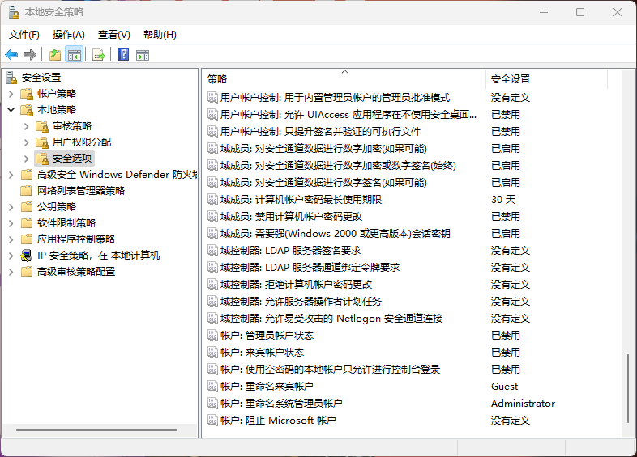The image size is (637, 457).
Task: Select policy 域控制器: 允许服务器操作者计划任务
Action: [301, 301]
